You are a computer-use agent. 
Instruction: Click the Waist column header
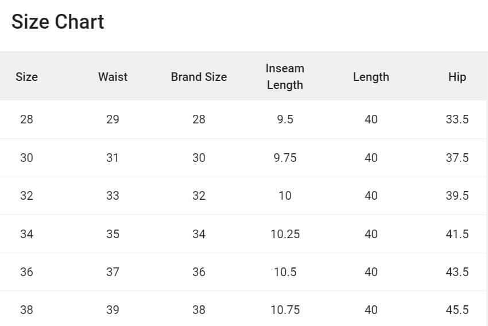coord(113,77)
